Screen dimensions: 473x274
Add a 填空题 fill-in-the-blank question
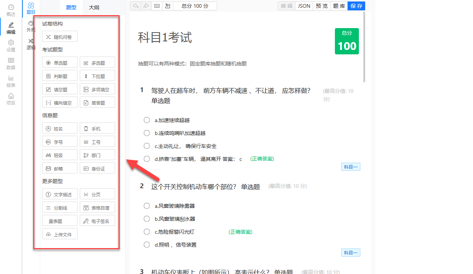(x=60, y=89)
